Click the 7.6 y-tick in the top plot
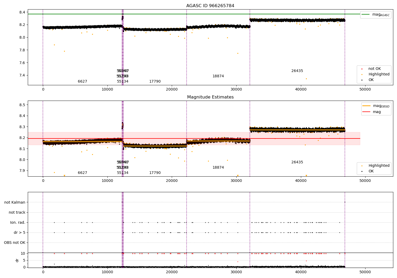 [22, 63]
